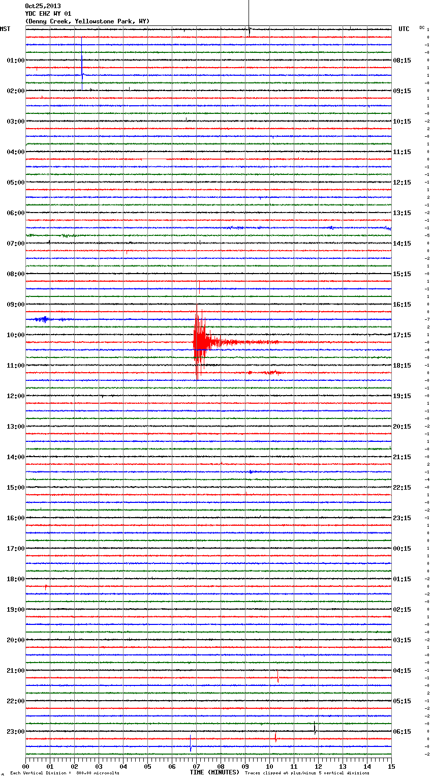This screenshot has height=780, width=432.
Task: Click the DC column header
Action: pos(422,27)
